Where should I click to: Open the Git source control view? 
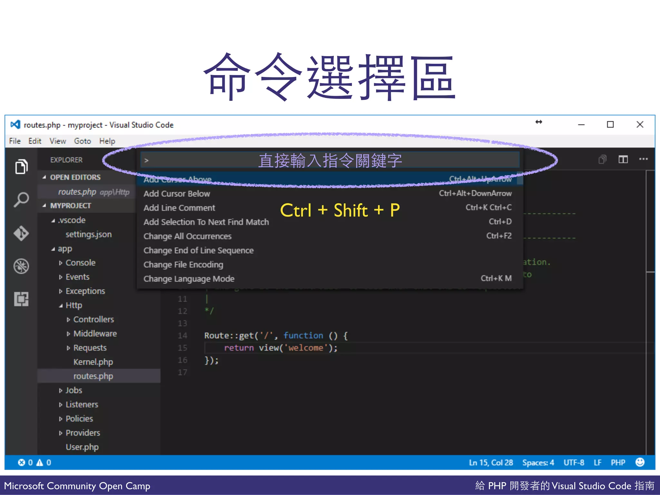point(21,233)
